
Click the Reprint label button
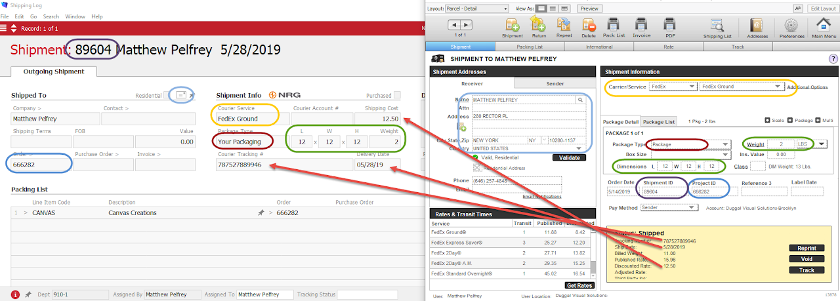click(x=807, y=249)
